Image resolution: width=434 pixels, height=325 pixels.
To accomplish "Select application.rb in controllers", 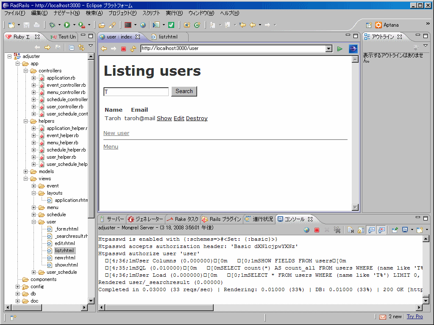I will pyautogui.click(x=61, y=78).
